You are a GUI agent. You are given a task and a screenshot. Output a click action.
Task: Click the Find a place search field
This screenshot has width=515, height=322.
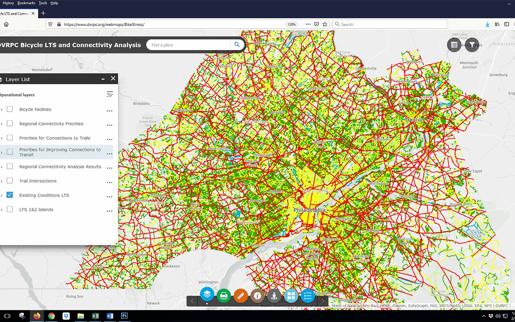tap(188, 45)
